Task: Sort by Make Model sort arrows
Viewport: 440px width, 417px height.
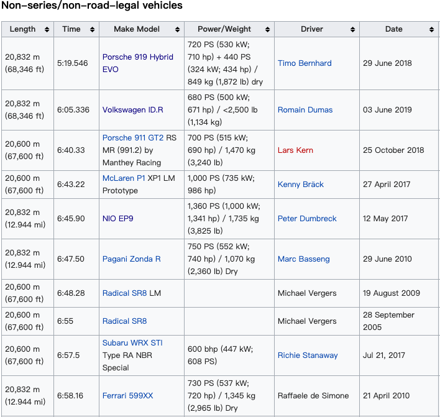Action: [x=177, y=29]
